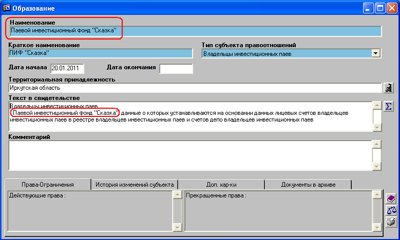Image resolution: width=400 pixels, height=240 pixels.
Task: Click the Действующие права list area
Action: click(90, 211)
